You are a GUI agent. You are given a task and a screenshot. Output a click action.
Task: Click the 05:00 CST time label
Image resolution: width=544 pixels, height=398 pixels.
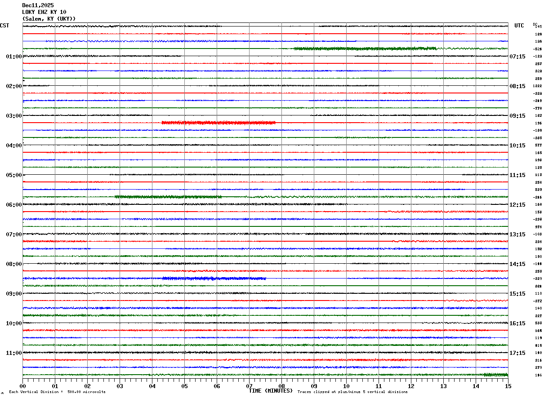pyautogui.click(x=14, y=175)
